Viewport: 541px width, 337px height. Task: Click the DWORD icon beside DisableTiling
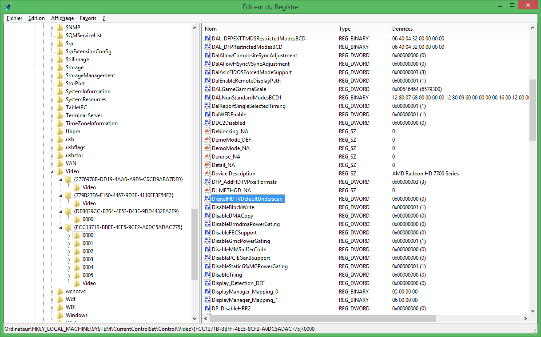point(207,274)
